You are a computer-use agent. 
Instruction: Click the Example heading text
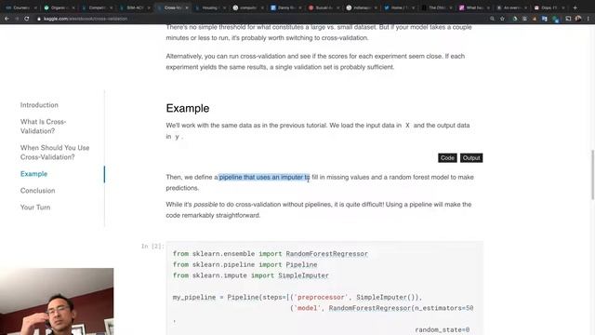(188, 109)
